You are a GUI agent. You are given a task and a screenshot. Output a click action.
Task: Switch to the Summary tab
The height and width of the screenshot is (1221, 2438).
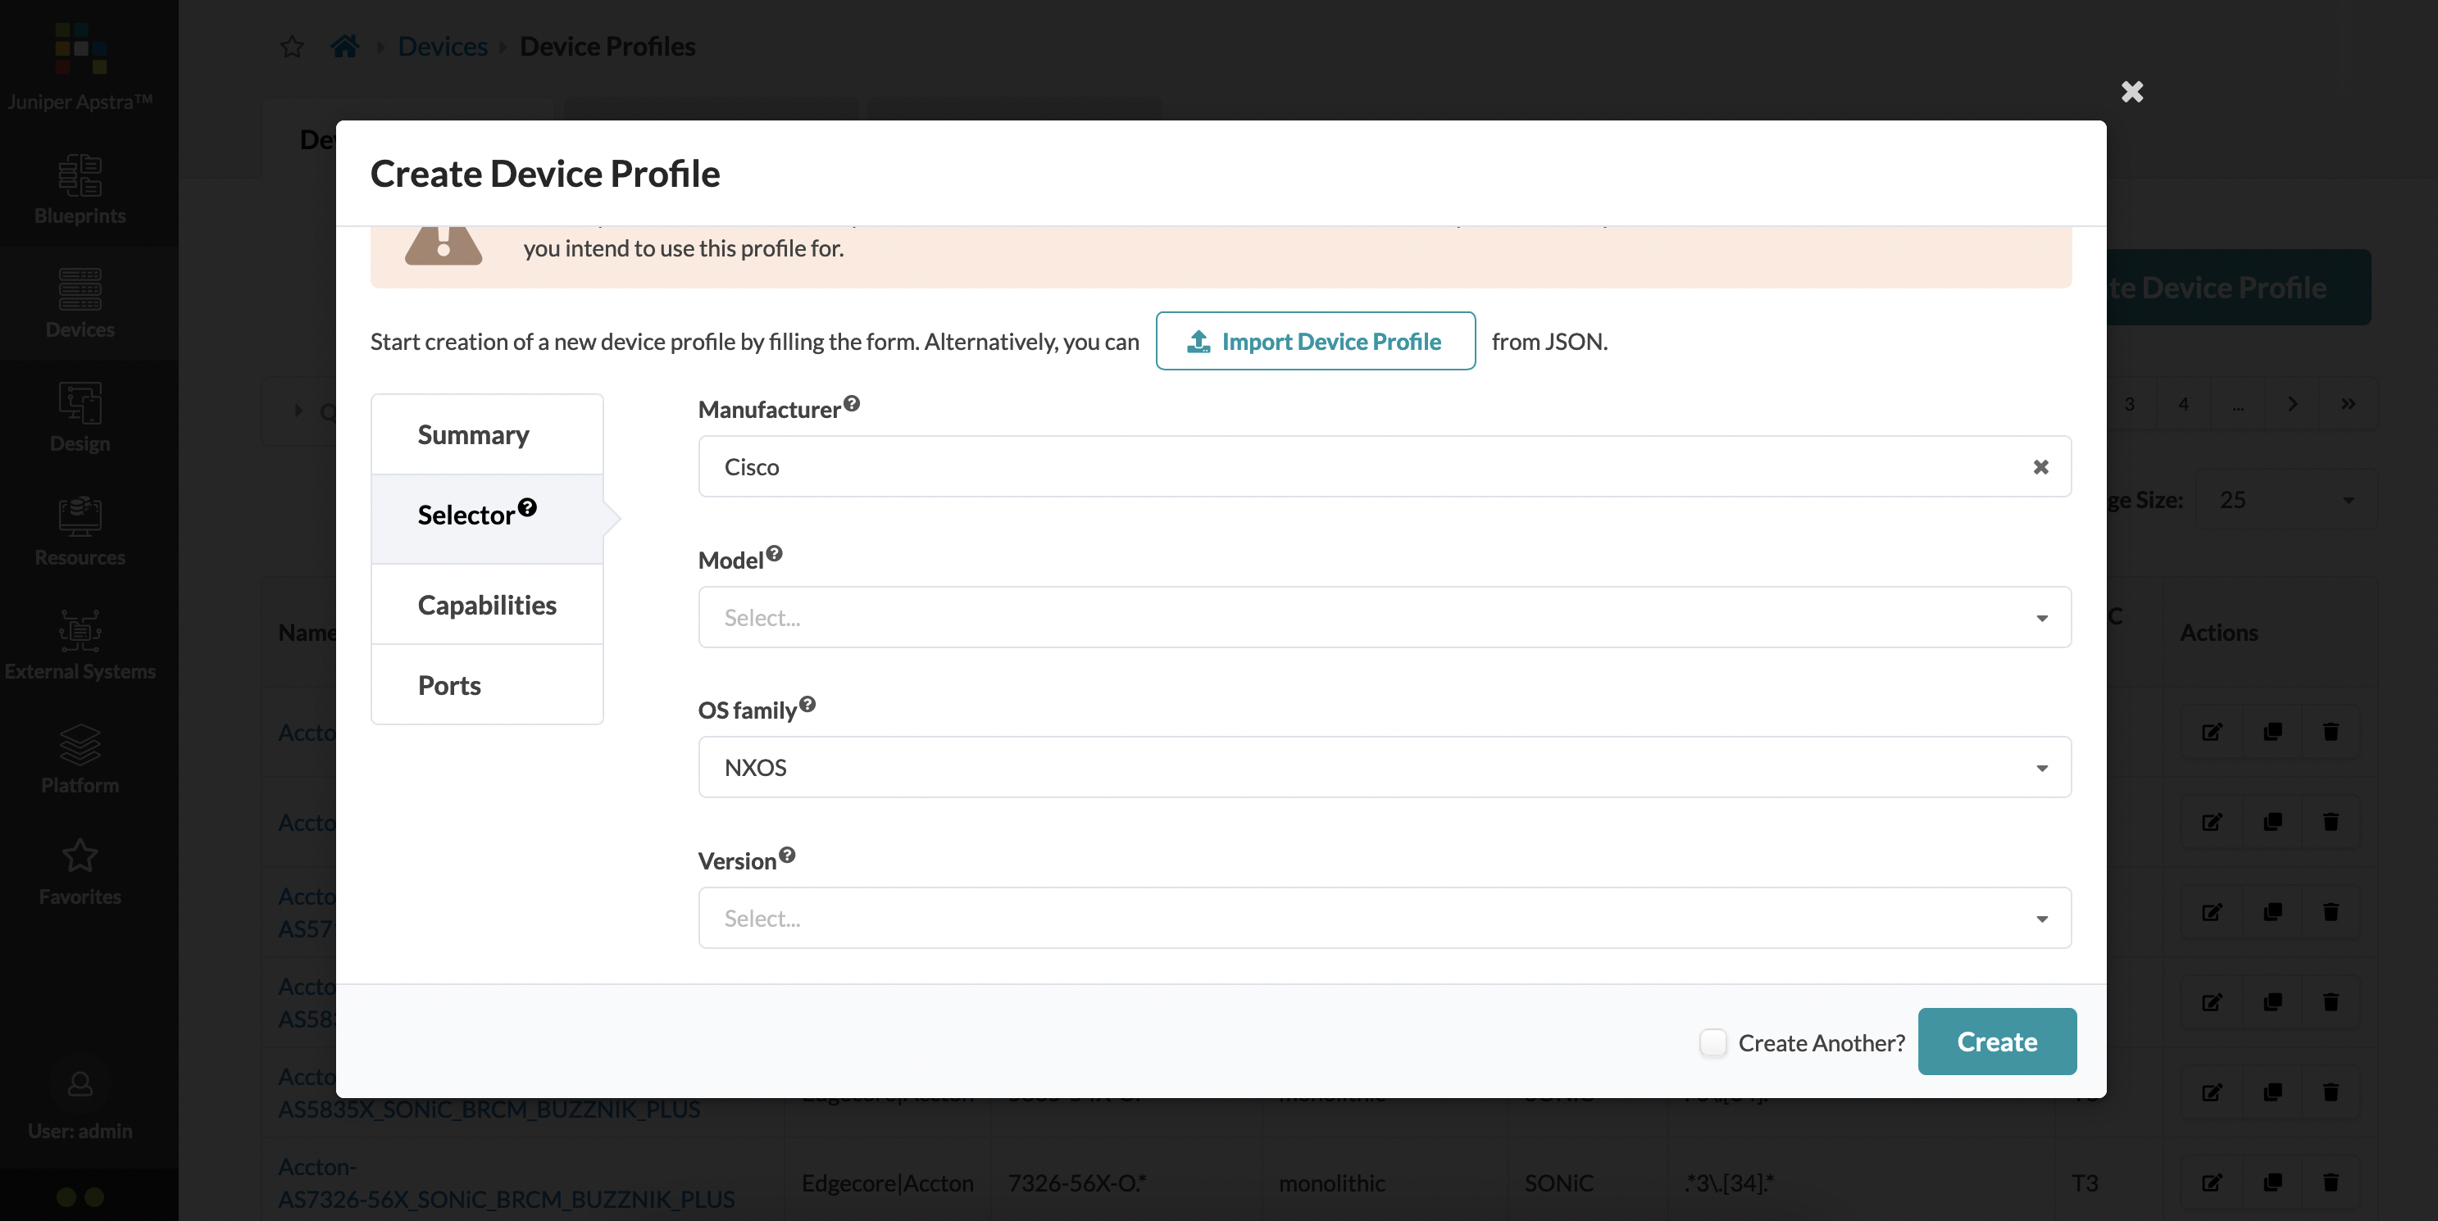488,434
